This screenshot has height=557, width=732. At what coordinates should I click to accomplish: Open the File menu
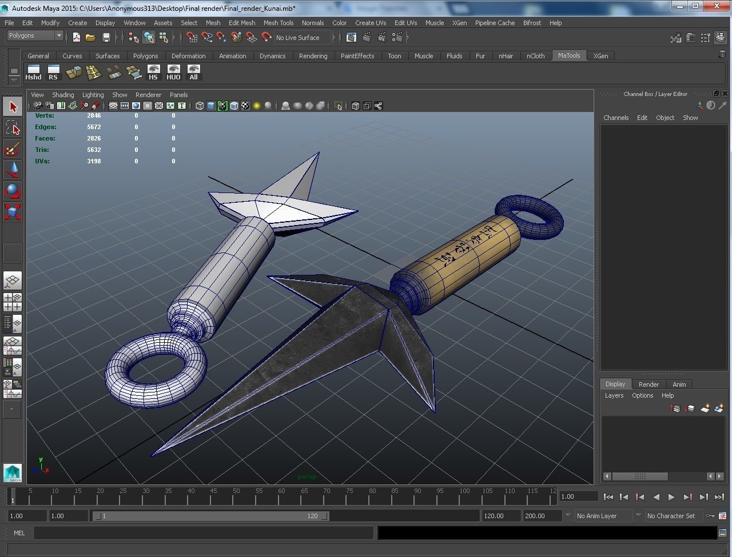(x=9, y=23)
